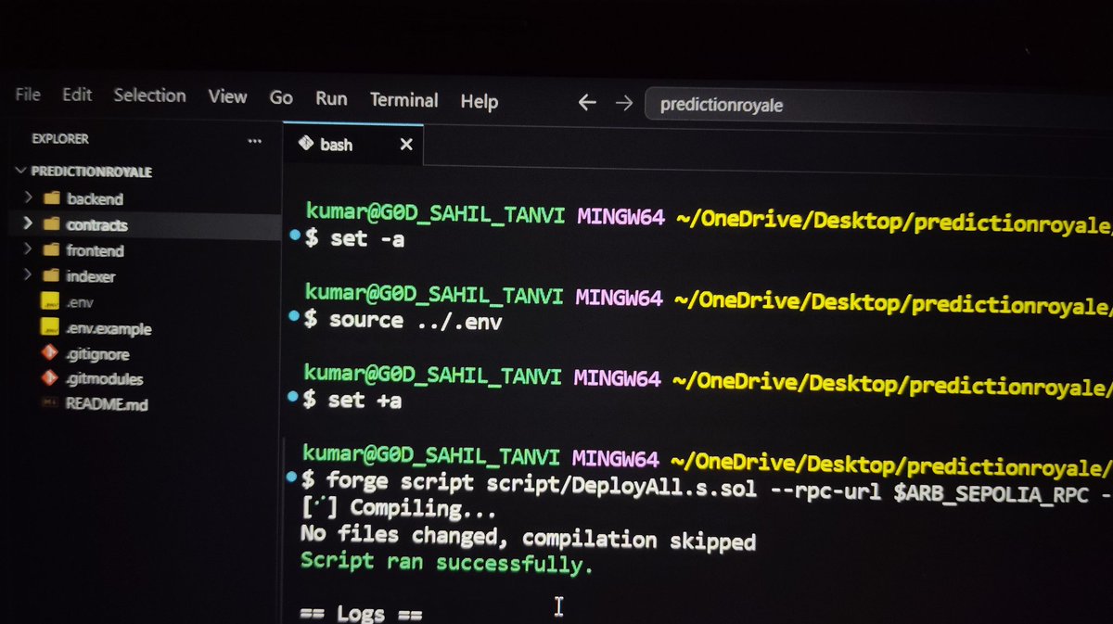Open the Terminal menu
The image size is (1113, 624).
tap(403, 99)
